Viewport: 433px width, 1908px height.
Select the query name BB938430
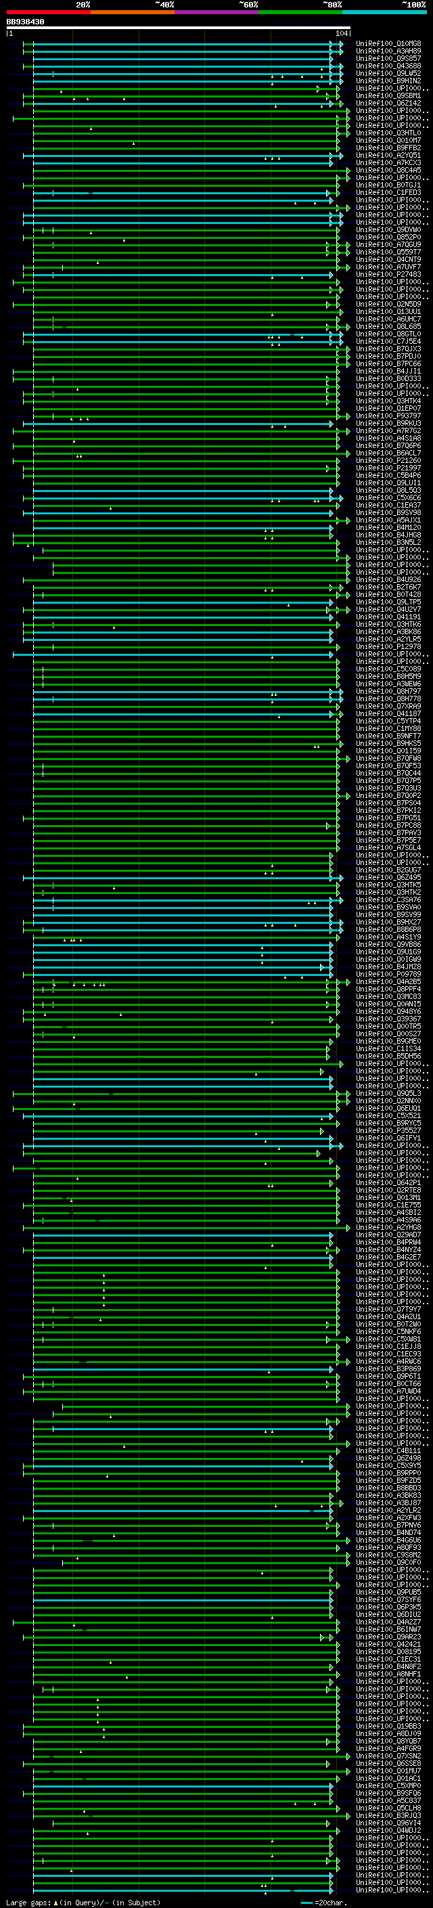tap(25, 22)
